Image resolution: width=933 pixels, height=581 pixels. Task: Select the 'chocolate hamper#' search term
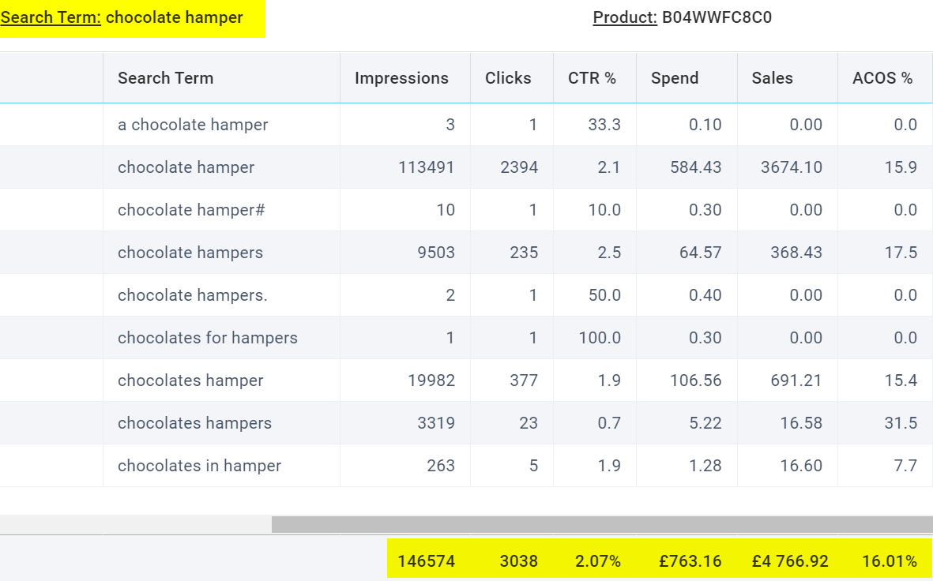191,210
